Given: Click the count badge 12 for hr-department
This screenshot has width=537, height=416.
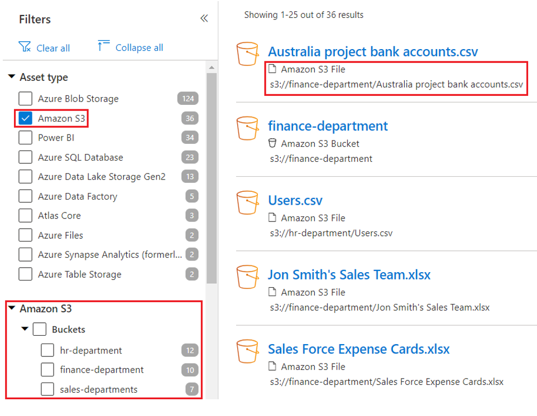Looking at the screenshot, I should 190,350.
